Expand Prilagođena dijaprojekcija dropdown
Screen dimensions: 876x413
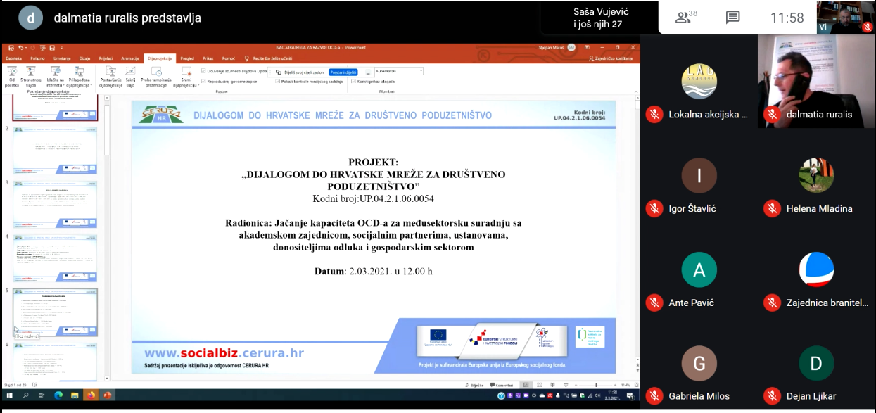[x=80, y=76]
